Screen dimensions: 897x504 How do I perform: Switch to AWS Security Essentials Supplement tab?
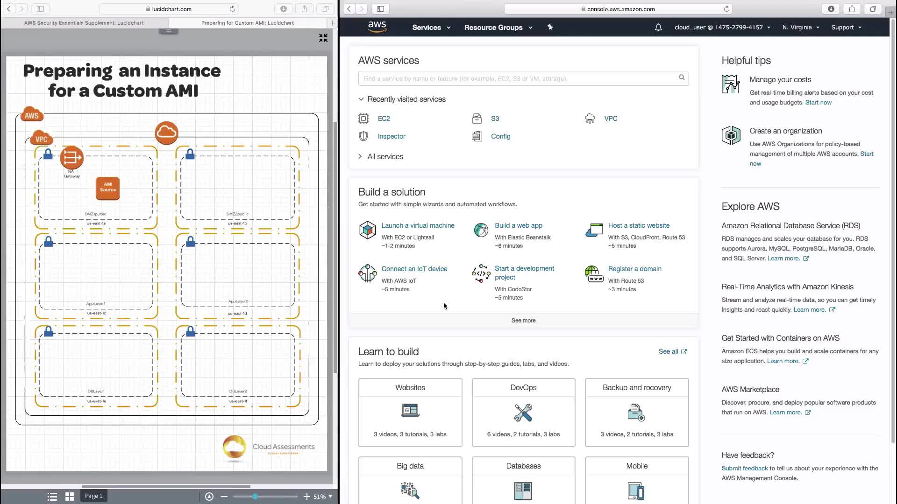84,23
